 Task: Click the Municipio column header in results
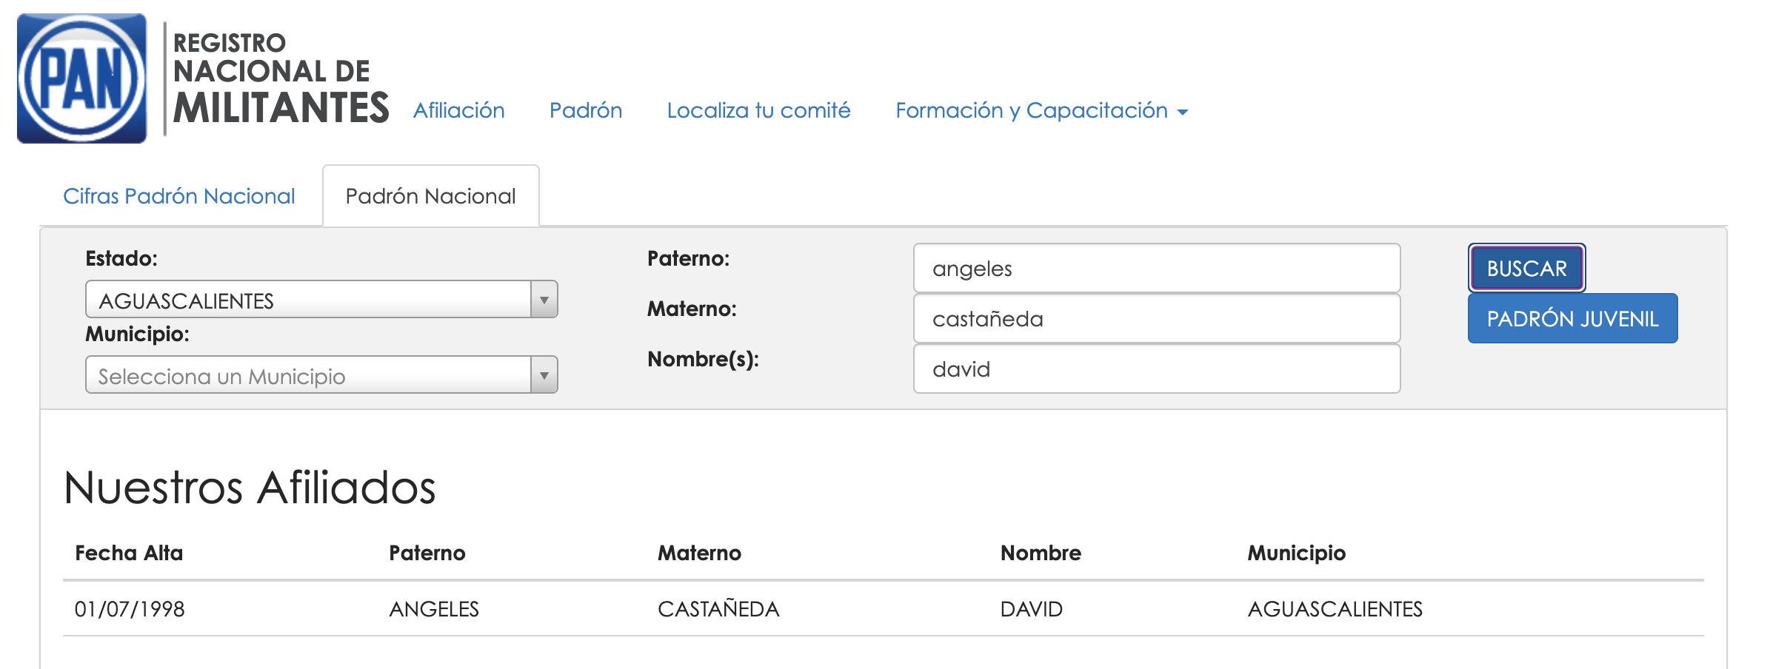tap(1296, 553)
